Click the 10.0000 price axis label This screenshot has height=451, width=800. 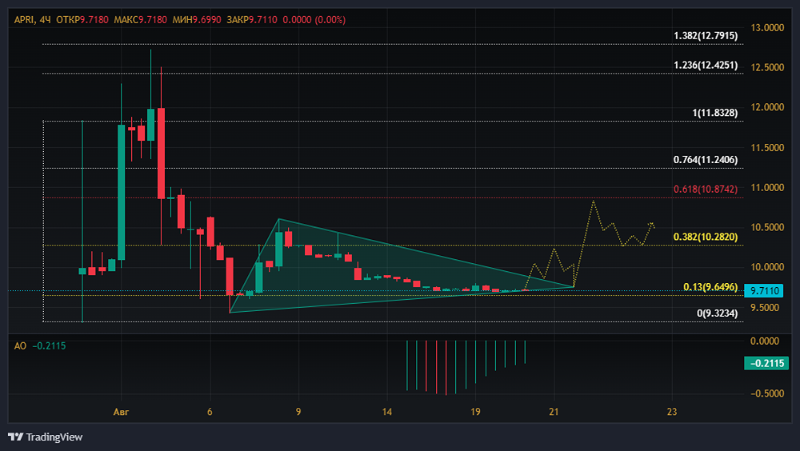767,267
